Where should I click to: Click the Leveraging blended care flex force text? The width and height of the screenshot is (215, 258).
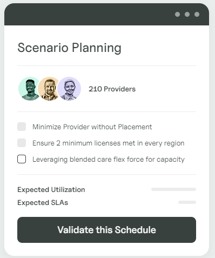click(x=109, y=160)
